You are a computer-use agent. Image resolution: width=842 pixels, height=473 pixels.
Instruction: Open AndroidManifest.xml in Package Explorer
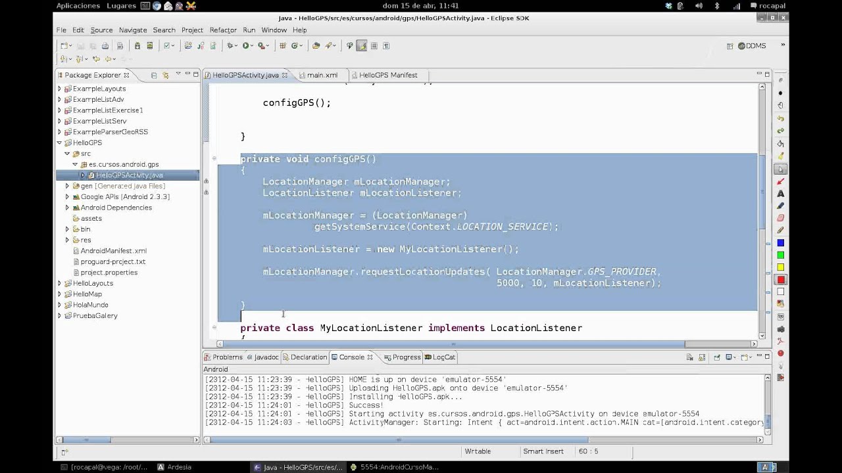pos(110,251)
